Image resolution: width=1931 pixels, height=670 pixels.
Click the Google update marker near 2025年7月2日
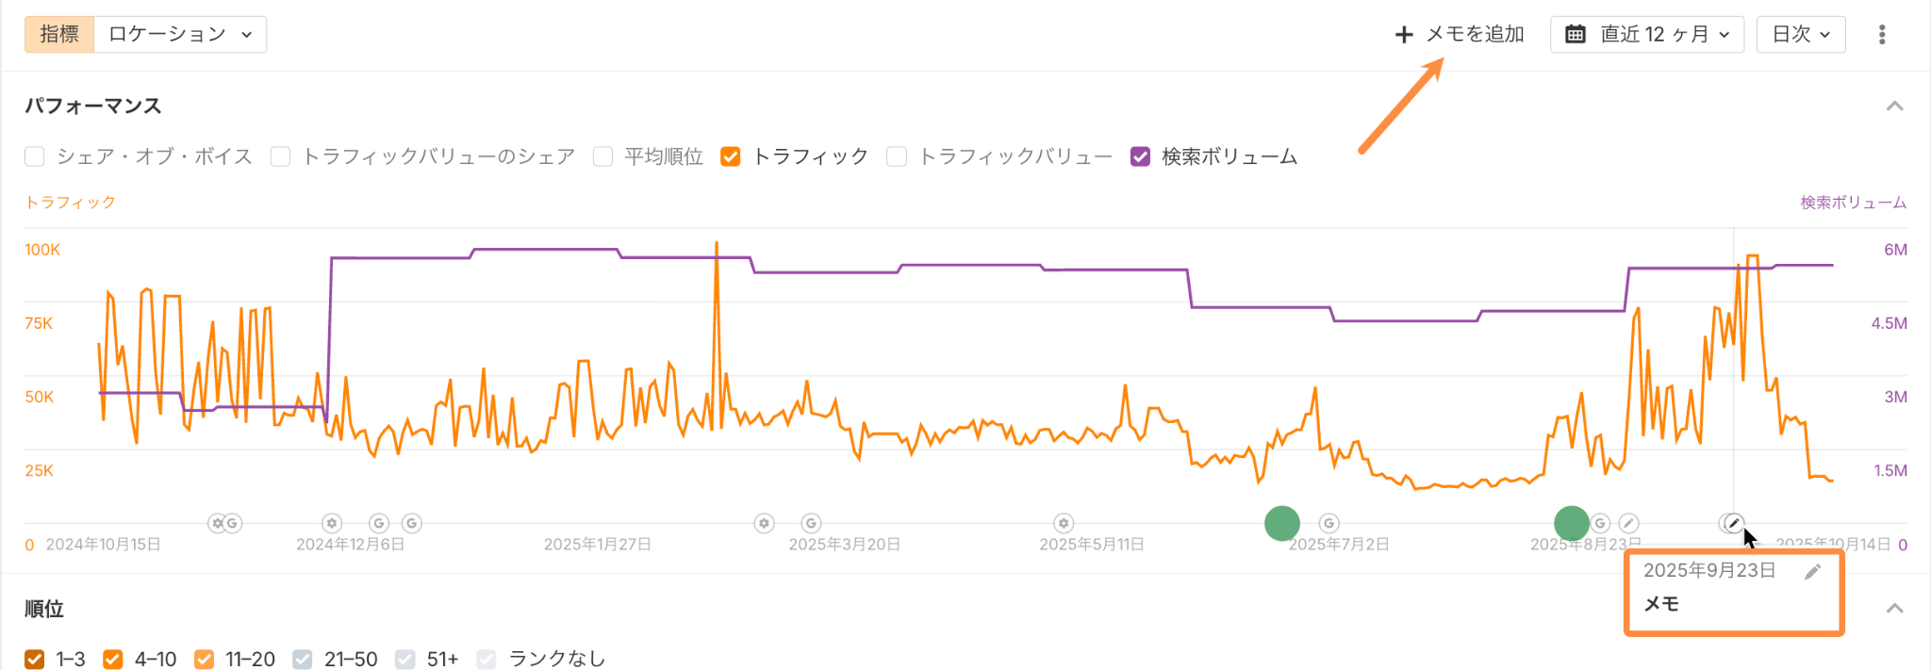[x=1329, y=523]
